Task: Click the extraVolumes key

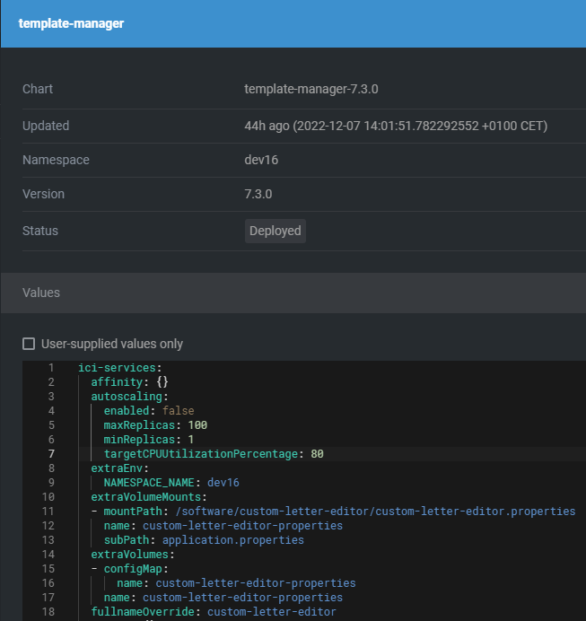Action: click(130, 554)
